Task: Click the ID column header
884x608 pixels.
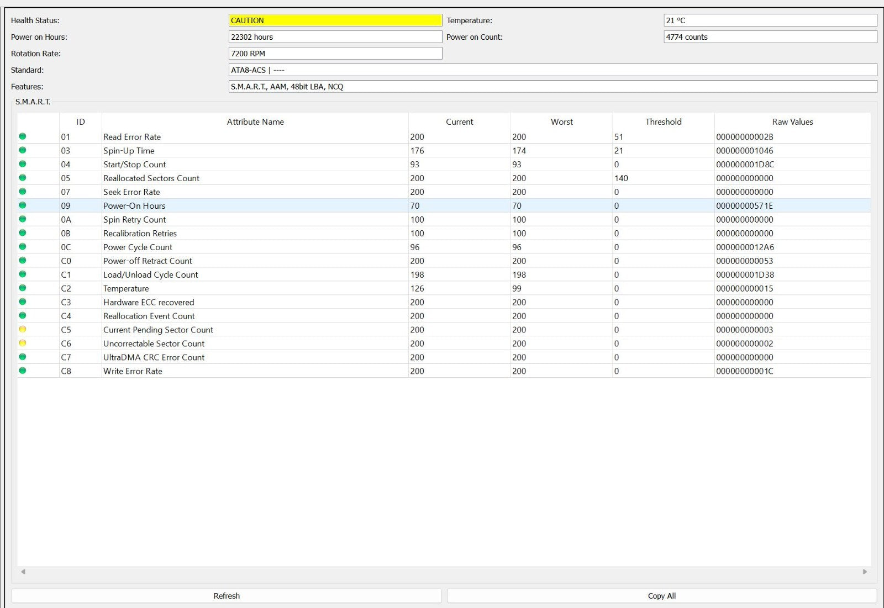Action: point(81,122)
